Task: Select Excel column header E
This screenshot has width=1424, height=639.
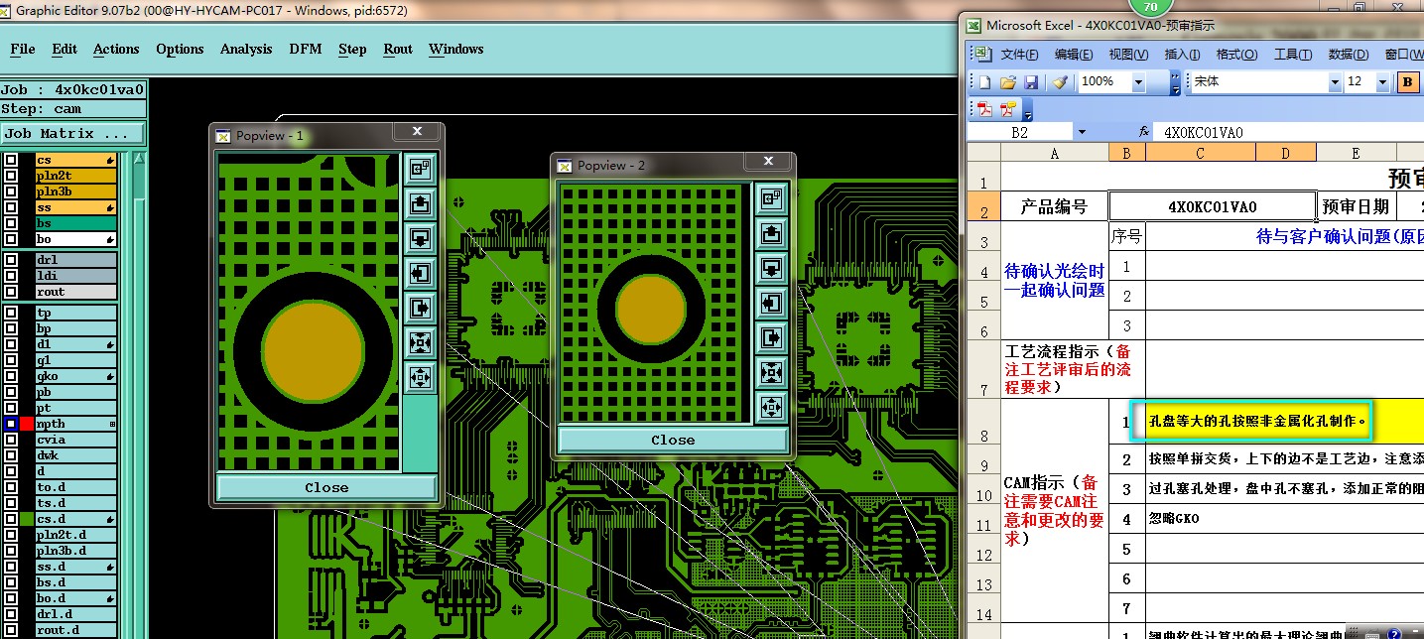Action: [1356, 153]
